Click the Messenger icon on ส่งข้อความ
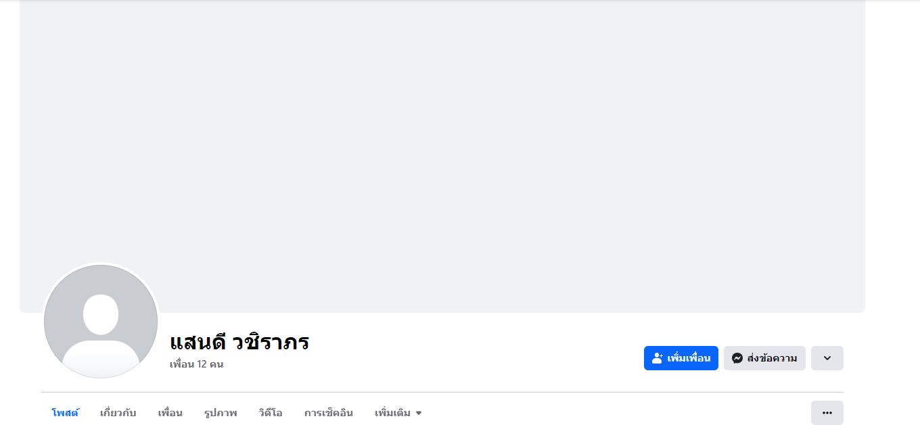Viewport: 920px width, 425px height. tap(737, 358)
